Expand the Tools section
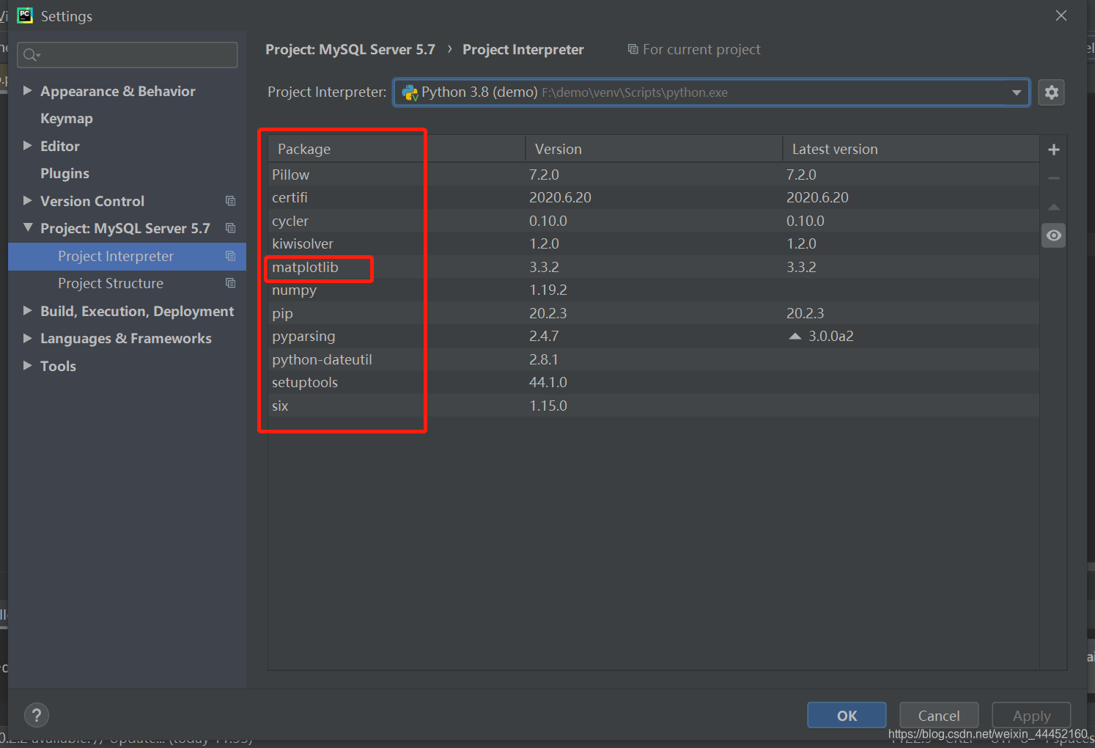The image size is (1095, 748). pyautogui.click(x=27, y=365)
